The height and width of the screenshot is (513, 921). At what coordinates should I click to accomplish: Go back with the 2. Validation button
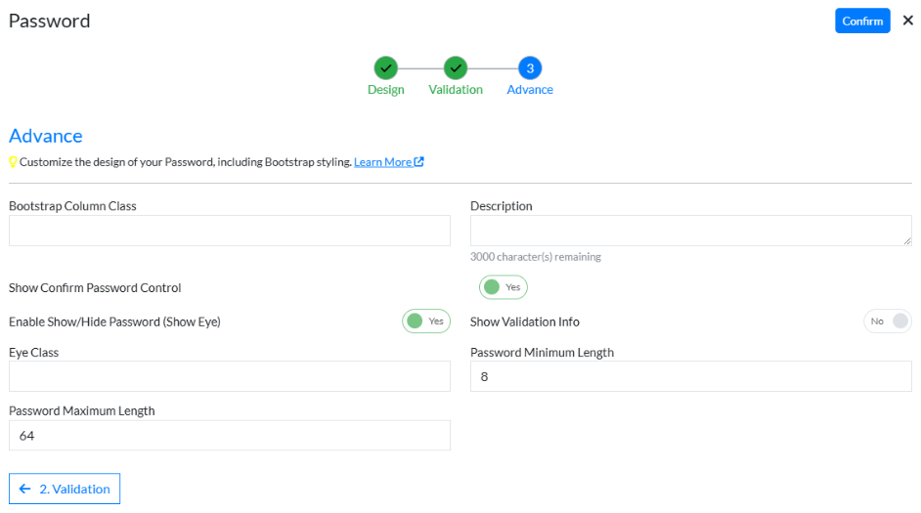tap(65, 490)
